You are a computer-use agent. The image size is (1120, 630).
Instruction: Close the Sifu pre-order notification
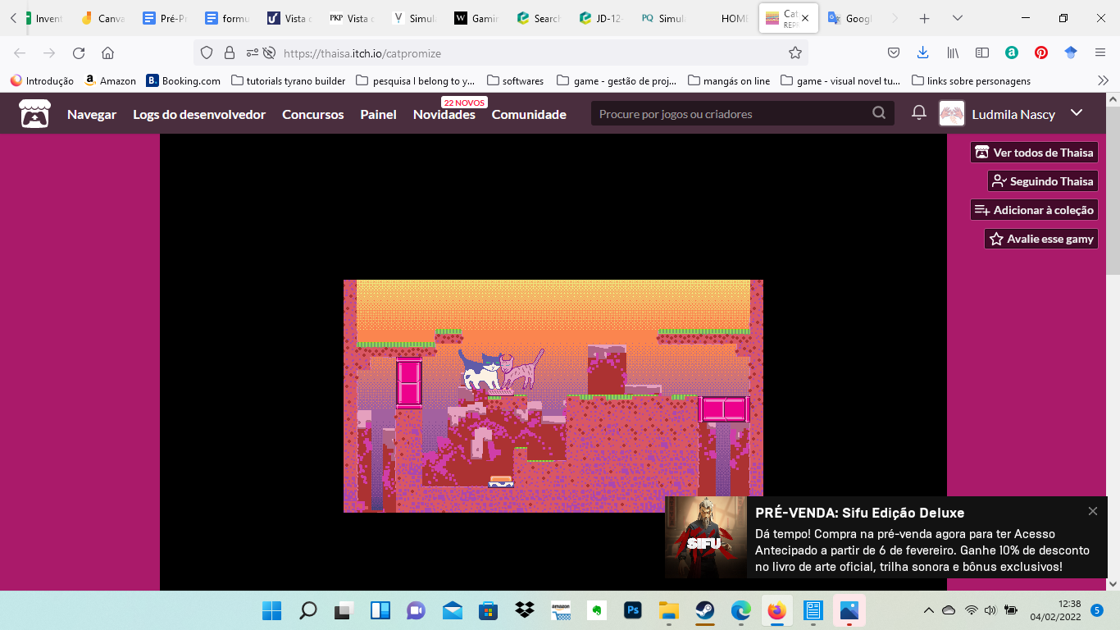[1093, 511]
